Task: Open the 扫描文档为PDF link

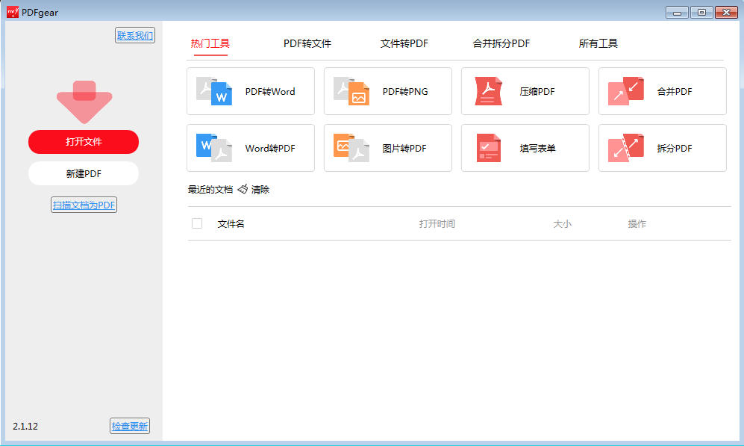Action: tap(84, 205)
